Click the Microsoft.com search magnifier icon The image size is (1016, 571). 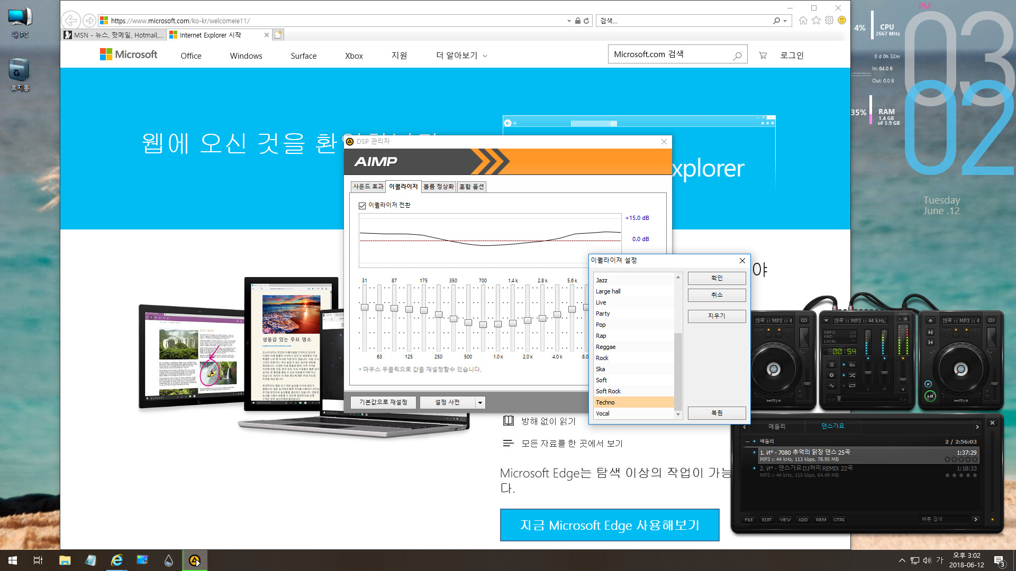pos(737,56)
